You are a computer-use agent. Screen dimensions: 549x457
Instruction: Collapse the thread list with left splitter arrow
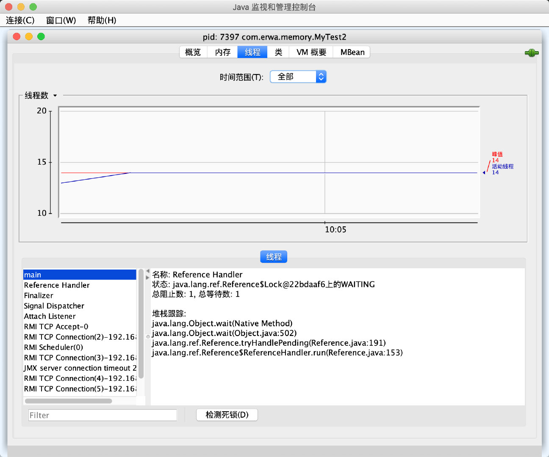(148, 271)
